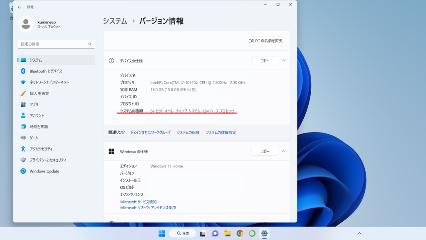This screenshot has width=426, height=240.
Task: Click the Bluetooth icon in sidebar
Action: coord(23,71)
